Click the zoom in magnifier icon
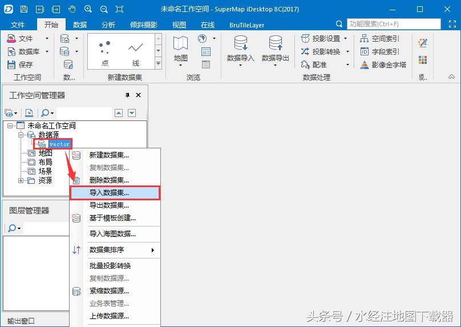Screen dimensions: 461x327 pos(88,9)
